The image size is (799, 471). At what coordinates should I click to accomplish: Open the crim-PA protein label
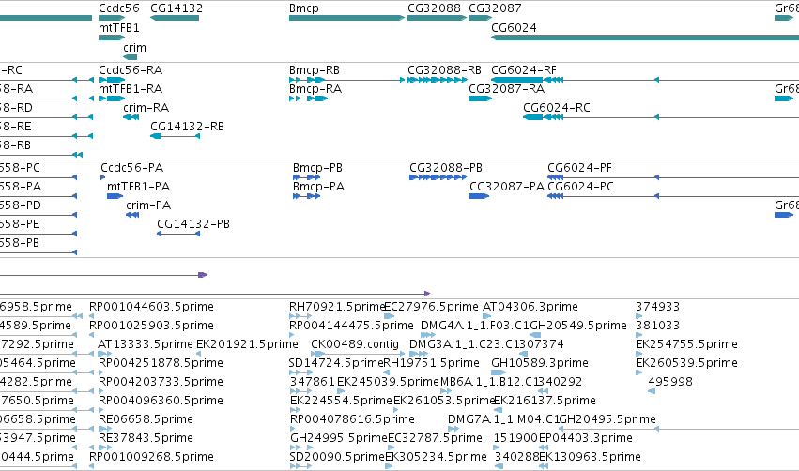click(x=148, y=205)
